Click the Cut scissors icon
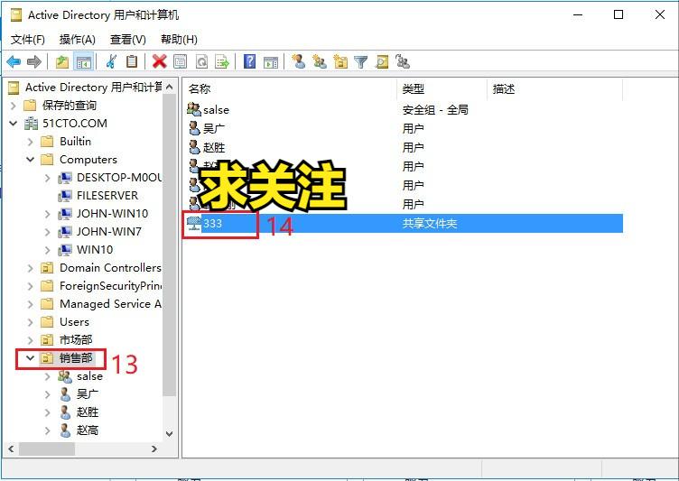679x481 pixels. 111,62
